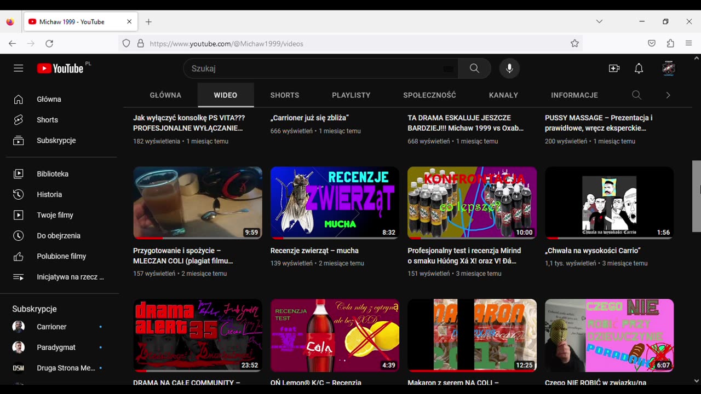The width and height of the screenshot is (701, 394).
Task: Click the browser address bar URL
Action: pyautogui.click(x=350, y=43)
